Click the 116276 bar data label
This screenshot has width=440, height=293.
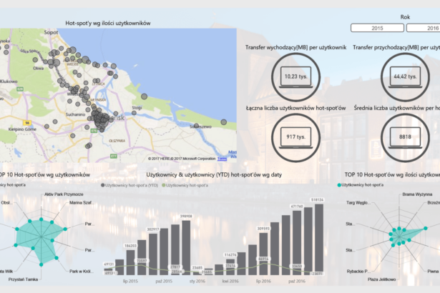tap(230, 255)
